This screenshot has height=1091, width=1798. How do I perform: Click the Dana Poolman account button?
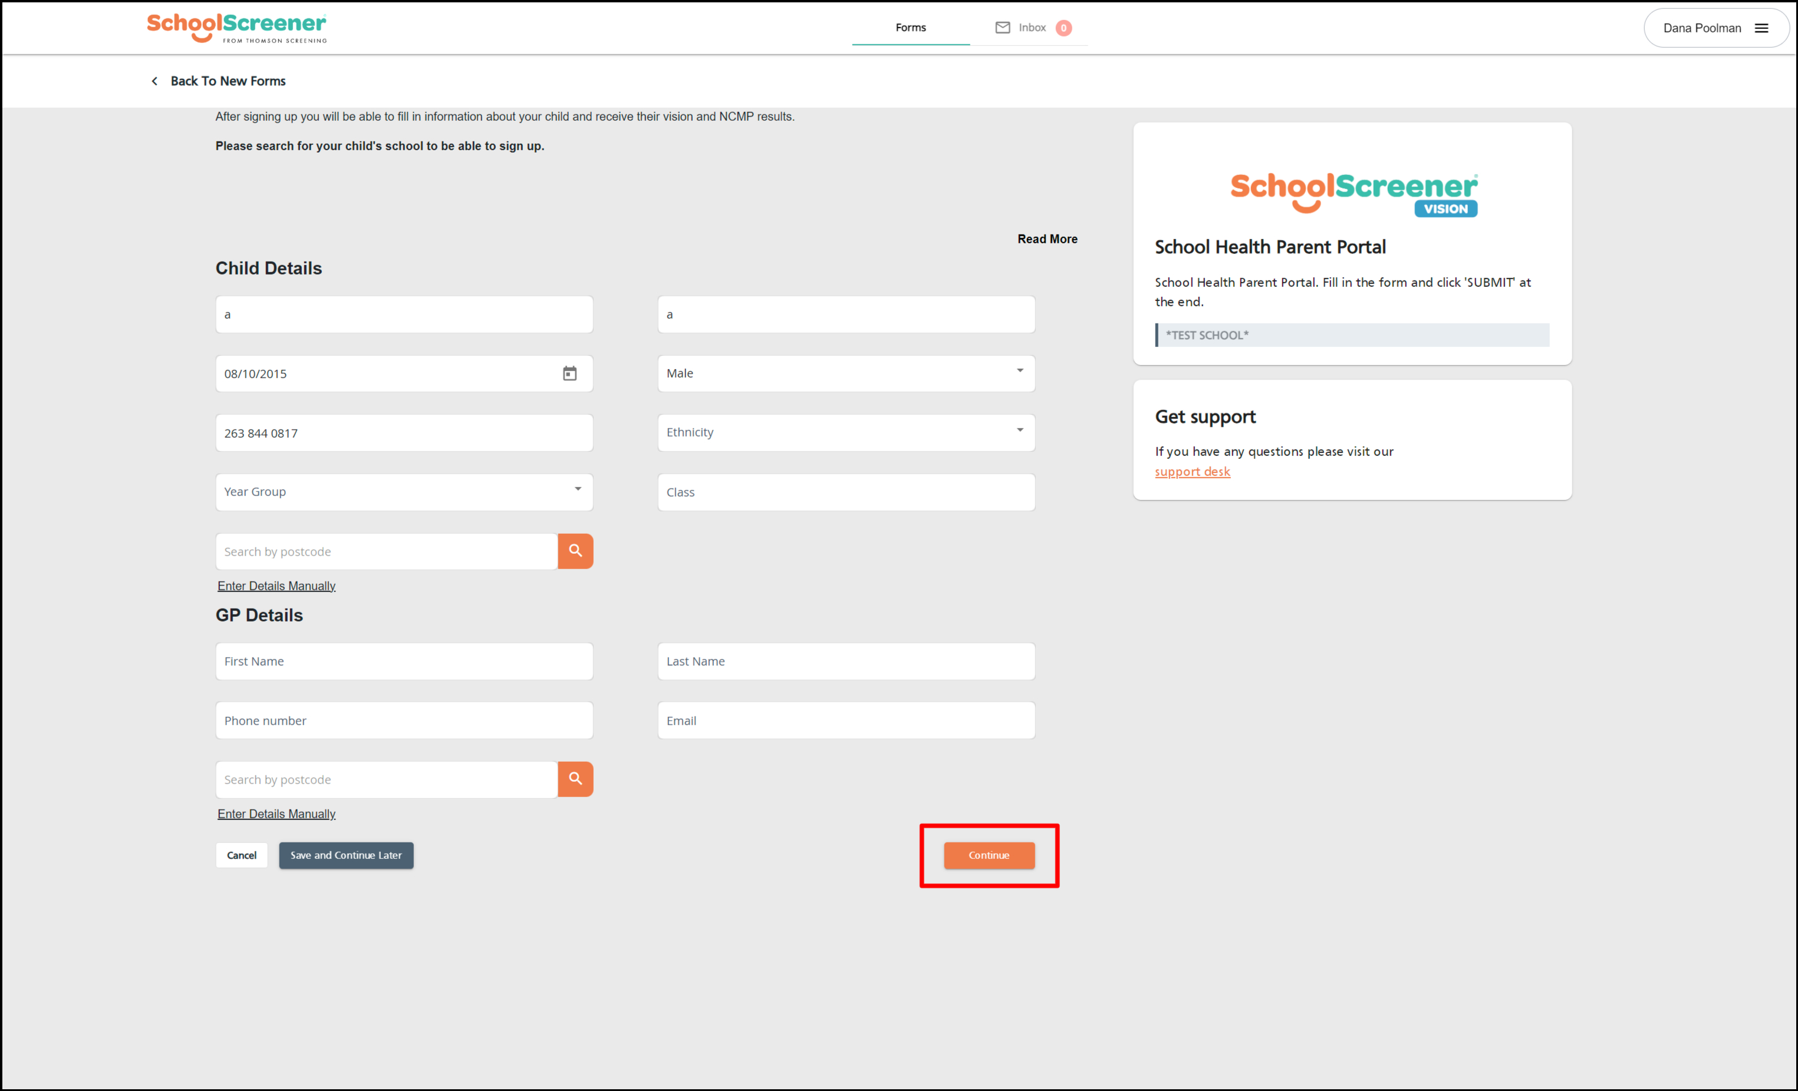pos(1715,28)
